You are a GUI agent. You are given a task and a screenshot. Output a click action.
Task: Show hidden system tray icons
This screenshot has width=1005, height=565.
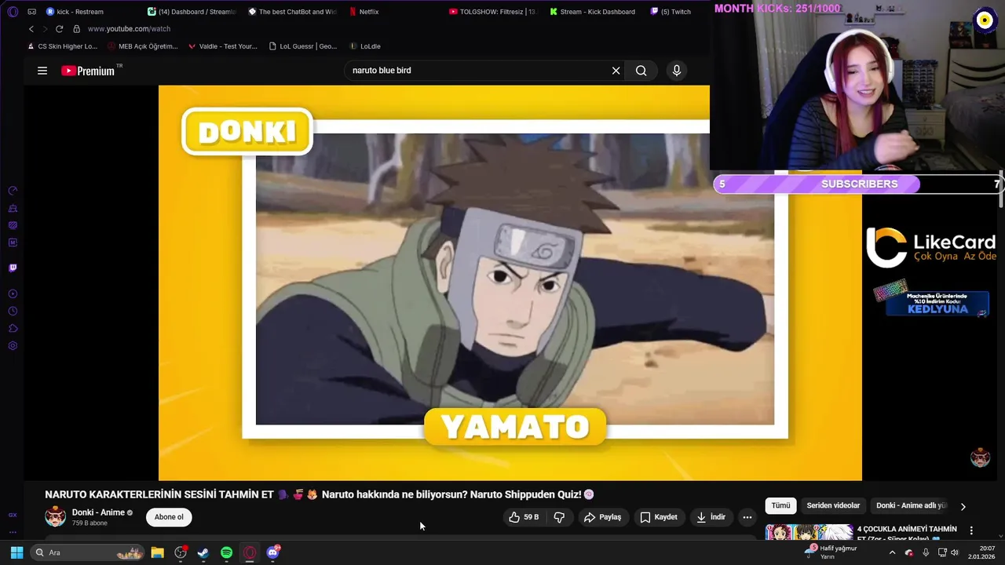tap(891, 552)
